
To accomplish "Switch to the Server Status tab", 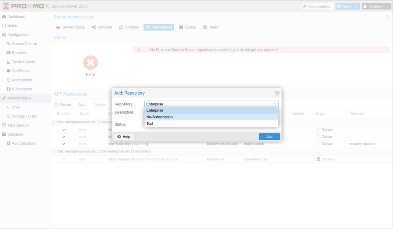I will coord(70,27).
